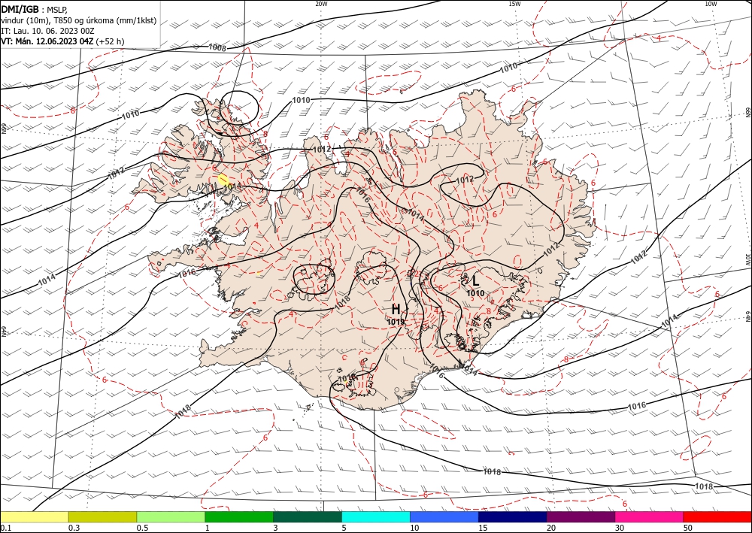Click the '15' legend value
The height and width of the screenshot is (533, 752).
coord(483,528)
